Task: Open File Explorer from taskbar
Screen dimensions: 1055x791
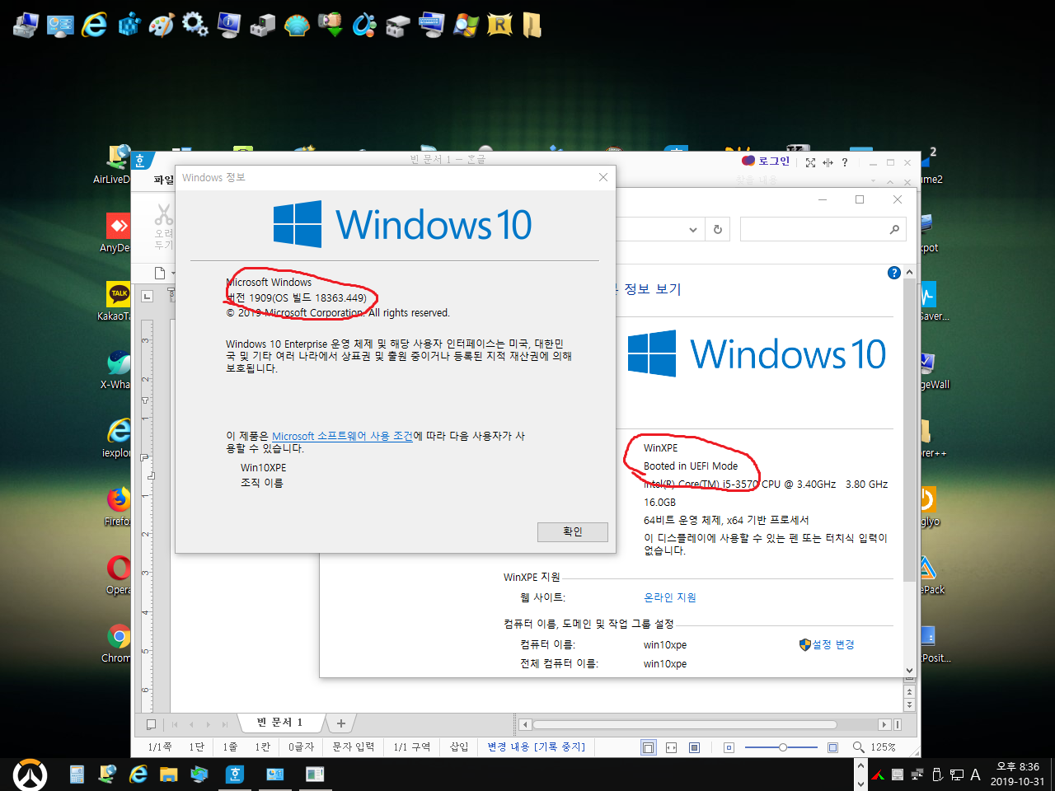Action: (x=169, y=774)
